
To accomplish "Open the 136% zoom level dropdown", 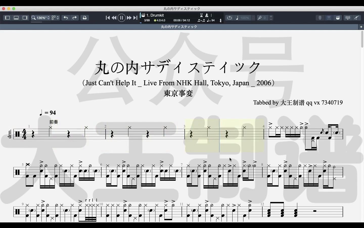I will click(43, 18).
